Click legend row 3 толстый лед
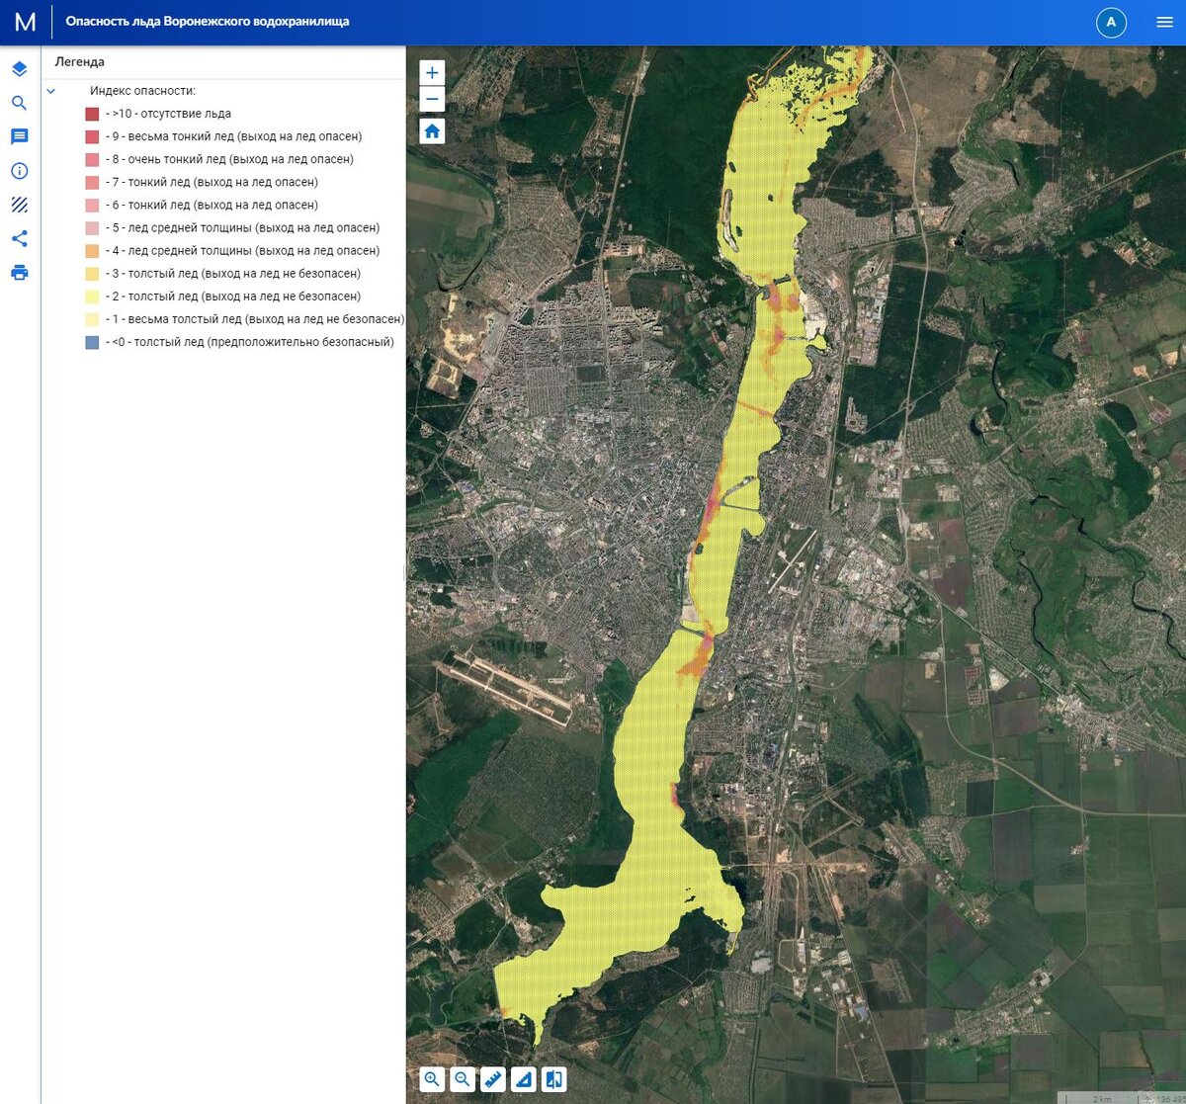 click(x=223, y=274)
